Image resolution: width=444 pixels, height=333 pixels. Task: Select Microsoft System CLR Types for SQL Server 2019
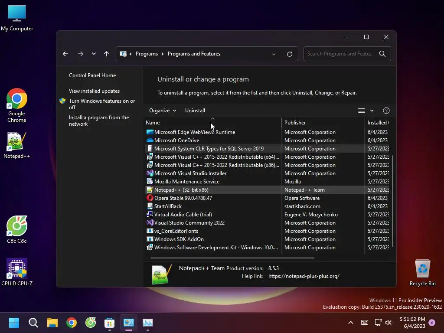267,149
